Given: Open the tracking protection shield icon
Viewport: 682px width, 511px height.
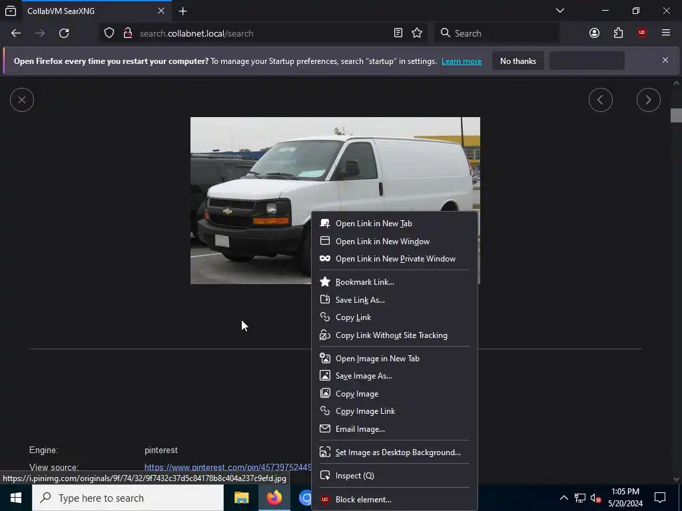Looking at the screenshot, I should tap(109, 33).
